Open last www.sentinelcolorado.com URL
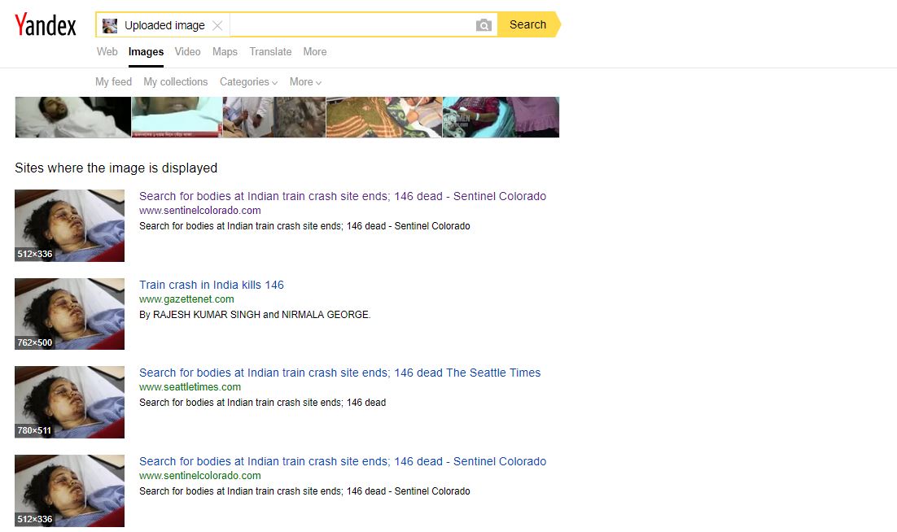The image size is (897, 532). coord(199,475)
